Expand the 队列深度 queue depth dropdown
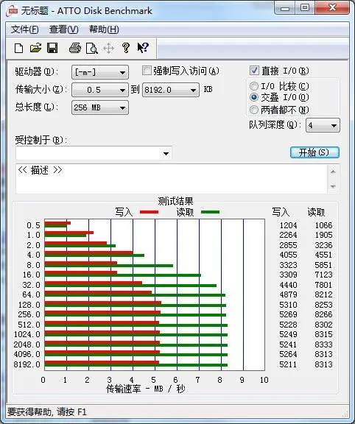This screenshot has width=355, height=424. click(323, 125)
